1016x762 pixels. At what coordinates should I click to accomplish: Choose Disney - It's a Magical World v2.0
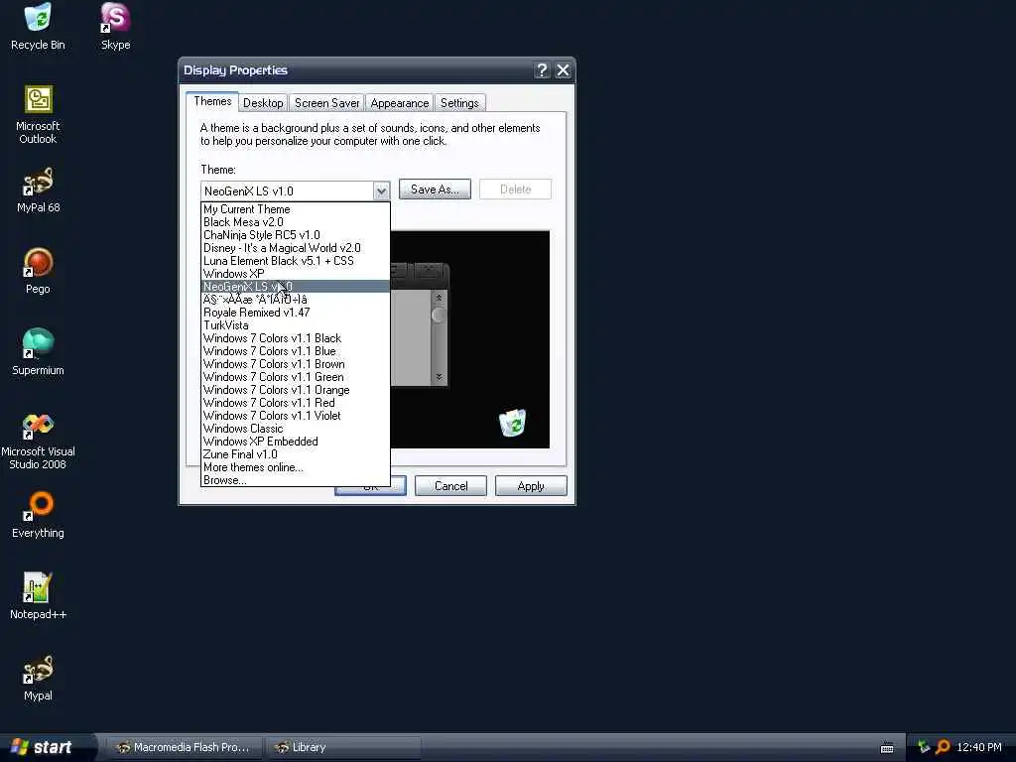point(296,248)
